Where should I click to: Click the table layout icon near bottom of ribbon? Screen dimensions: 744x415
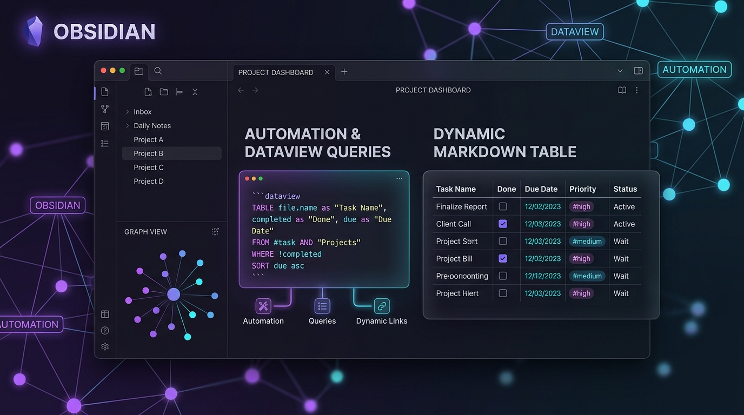105,314
